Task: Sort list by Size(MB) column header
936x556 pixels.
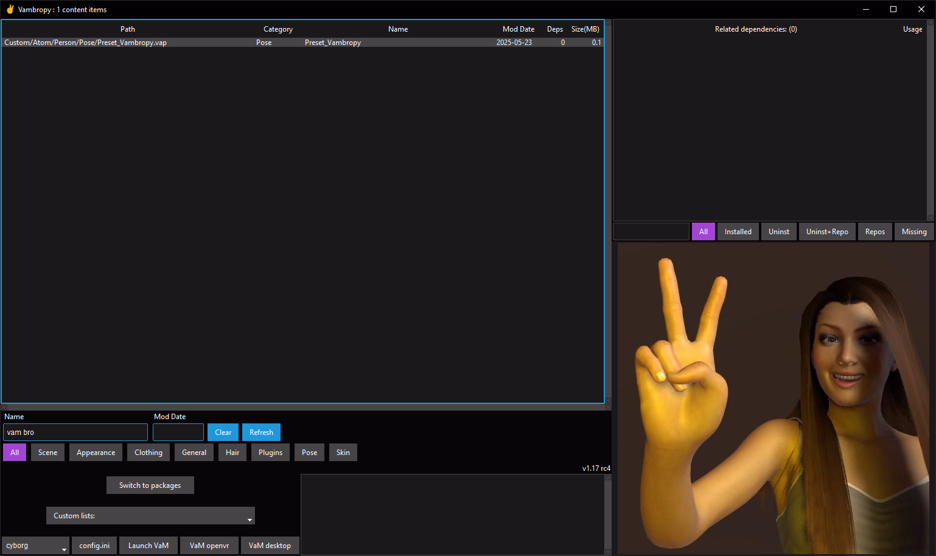Action: click(x=585, y=29)
